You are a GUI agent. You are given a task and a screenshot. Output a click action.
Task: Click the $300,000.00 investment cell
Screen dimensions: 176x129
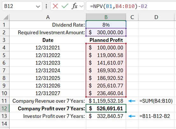pyautogui.click(x=106, y=32)
